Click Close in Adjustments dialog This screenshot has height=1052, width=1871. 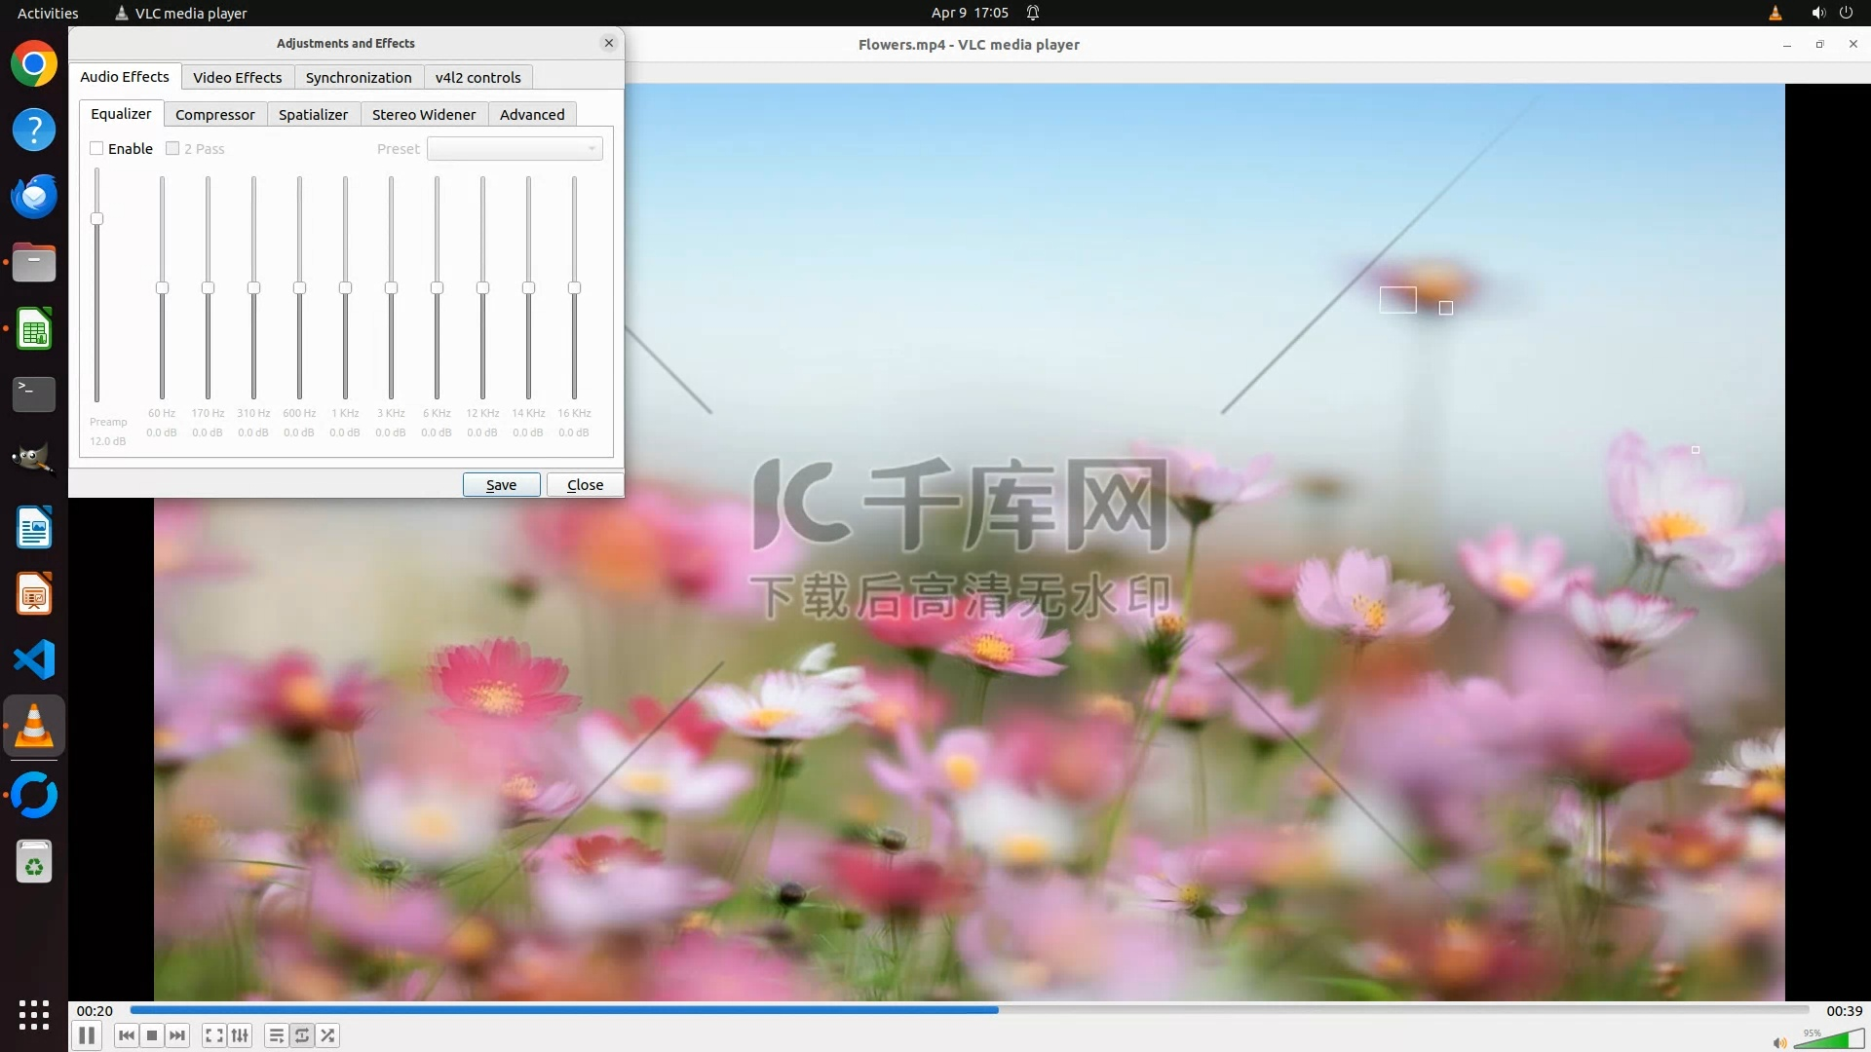(x=585, y=484)
